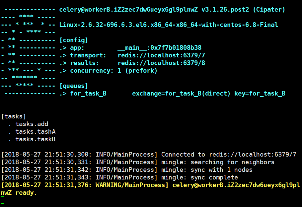Click the app __main__ memory address
The image size is (302, 207).
pos(160,48)
